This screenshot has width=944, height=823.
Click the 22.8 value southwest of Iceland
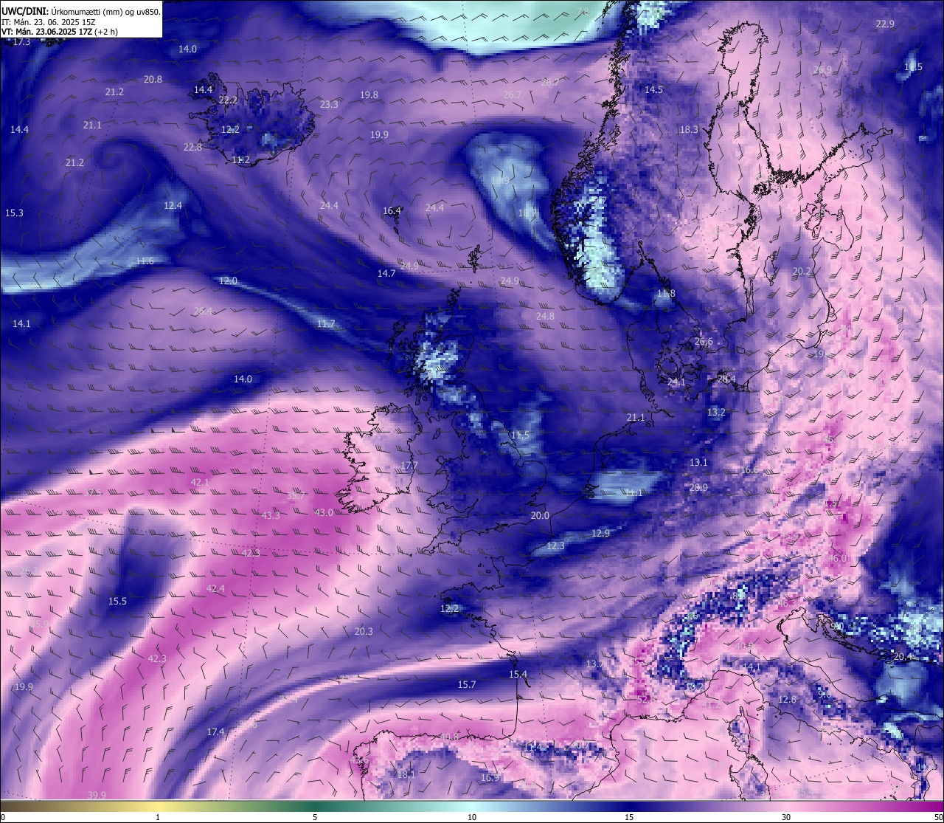pyautogui.click(x=192, y=148)
